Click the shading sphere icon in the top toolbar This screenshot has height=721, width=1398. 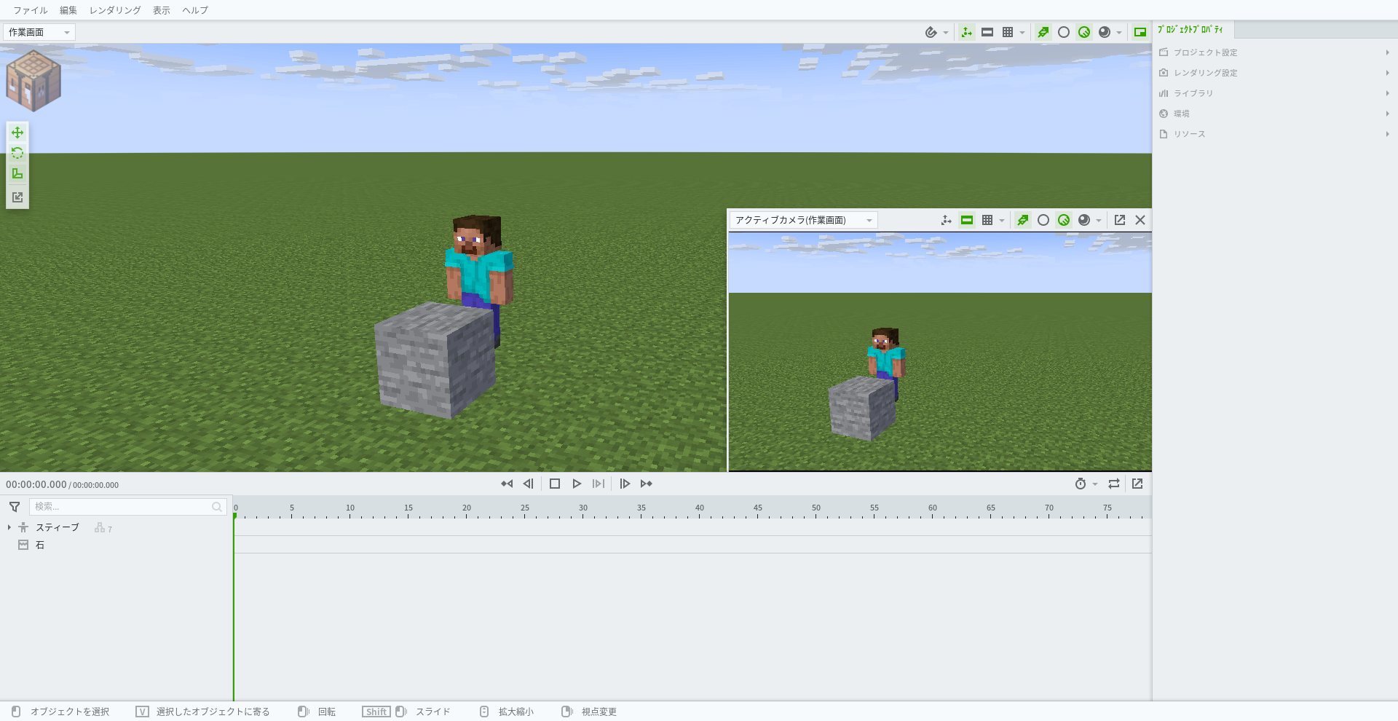click(1103, 32)
